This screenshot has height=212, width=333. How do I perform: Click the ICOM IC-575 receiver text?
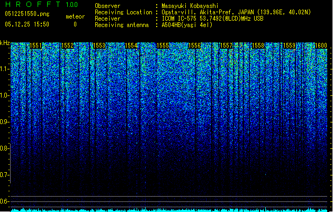pos(212,19)
